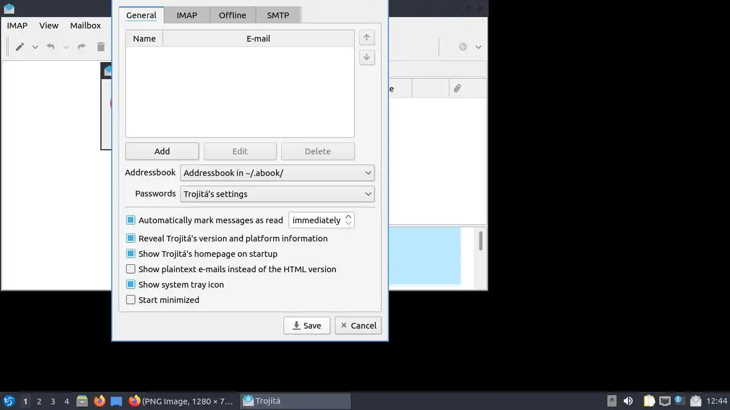Open the Lubuntu start menu icon

pyautogui.click(x=9, y=401)
